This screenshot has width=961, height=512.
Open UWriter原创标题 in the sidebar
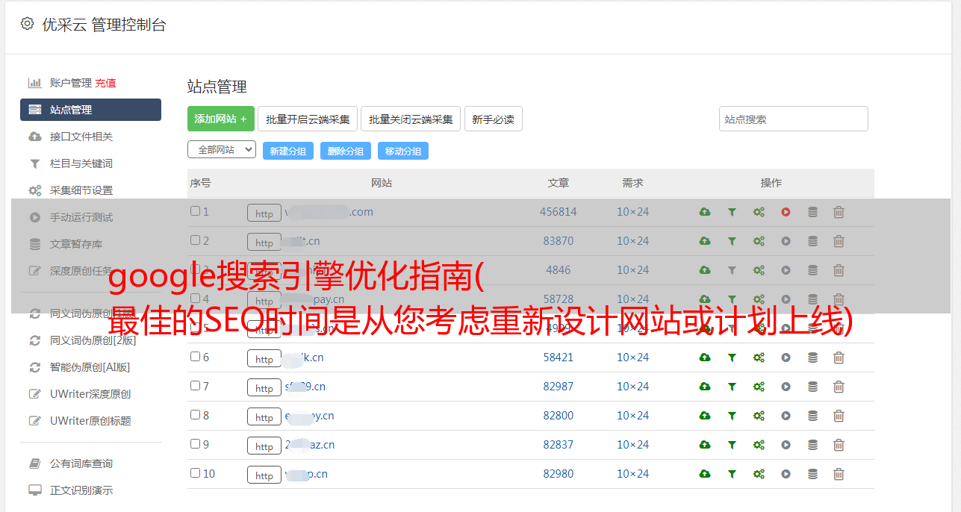click(90, 421)
